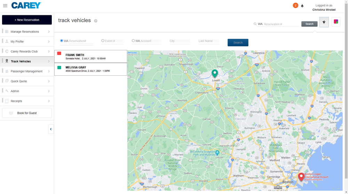Click the multicolor legend swatch button
This screenshot has height=194, width=348.
coord(336,22)
